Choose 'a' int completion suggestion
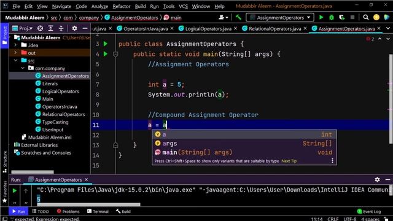The height and width of the screenshot is (221, 393). [x=244, y=134]
